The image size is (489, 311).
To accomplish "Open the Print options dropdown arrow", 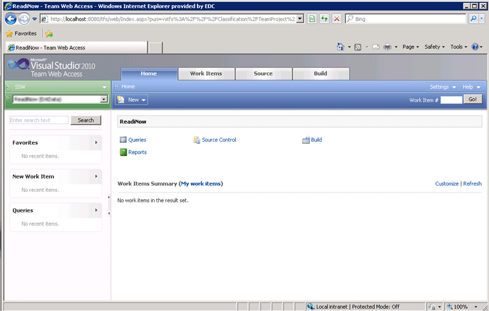I will tap(396, 47).
